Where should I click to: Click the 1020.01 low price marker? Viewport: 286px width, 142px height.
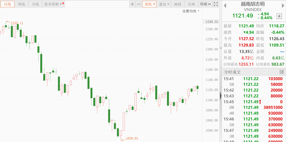[132, 138]
